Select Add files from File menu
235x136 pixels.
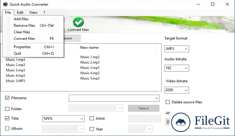click(x=21, y=19)
